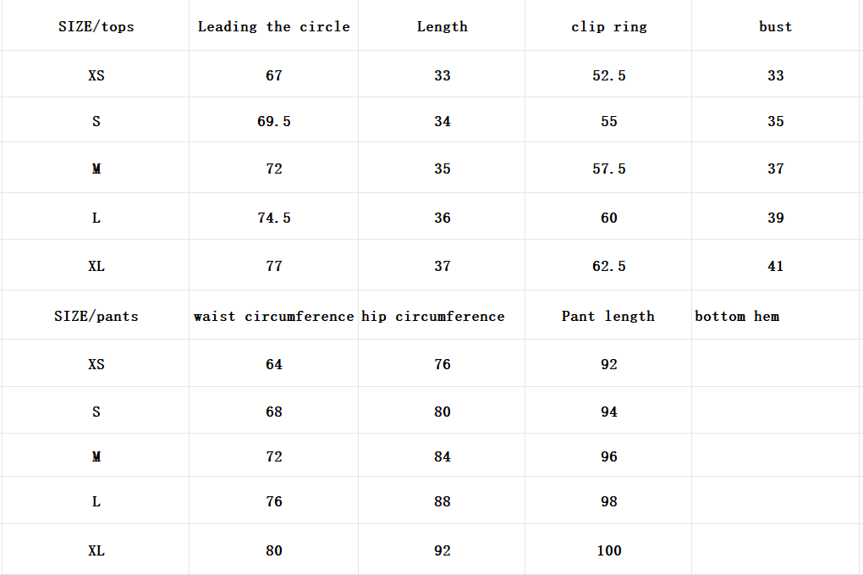
Task: Select the pant length value 100
Action: (608, 550)
